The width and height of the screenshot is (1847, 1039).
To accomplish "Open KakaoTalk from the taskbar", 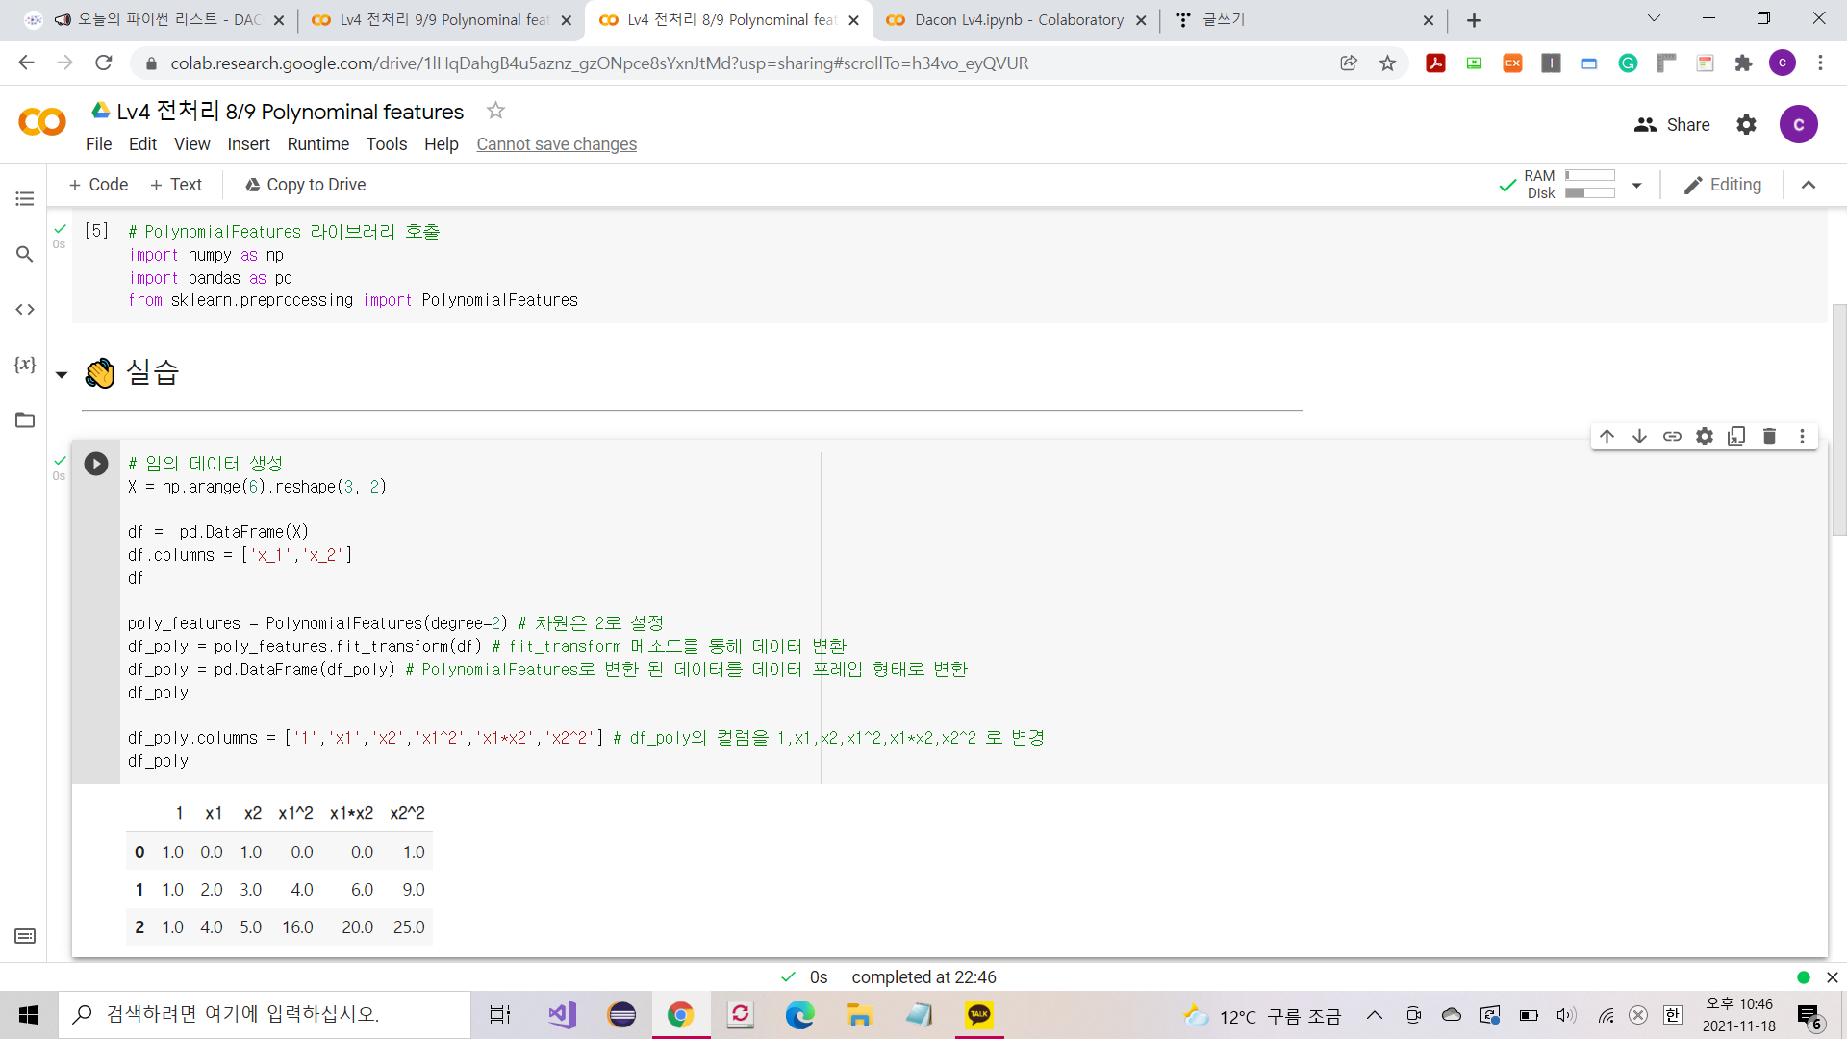I will pos(978,1015).
